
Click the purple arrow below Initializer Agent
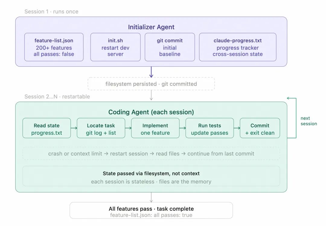[151, 72]
